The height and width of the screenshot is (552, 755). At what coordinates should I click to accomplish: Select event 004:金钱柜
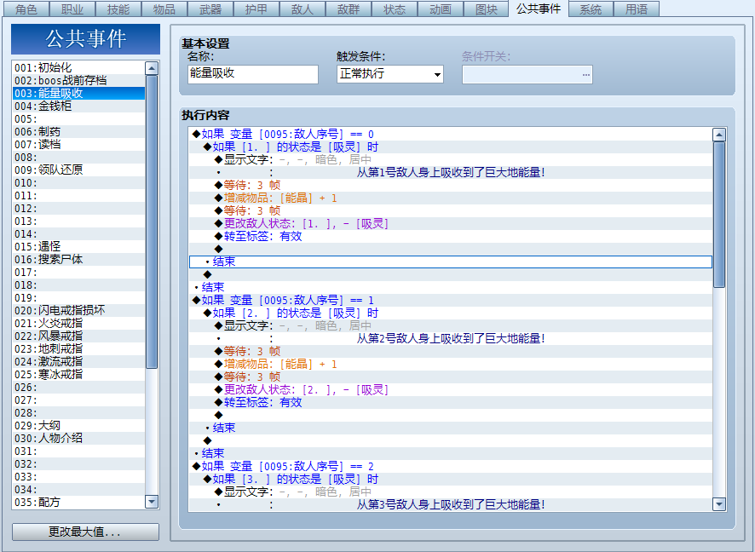tap(79, 106)
